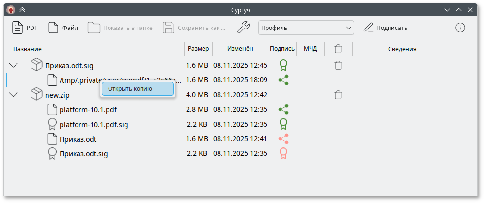Click red signature badge for Приказ.odt.sig in new.zip
Viewport: 484px width, 203px height.
(x=283, y=154)
